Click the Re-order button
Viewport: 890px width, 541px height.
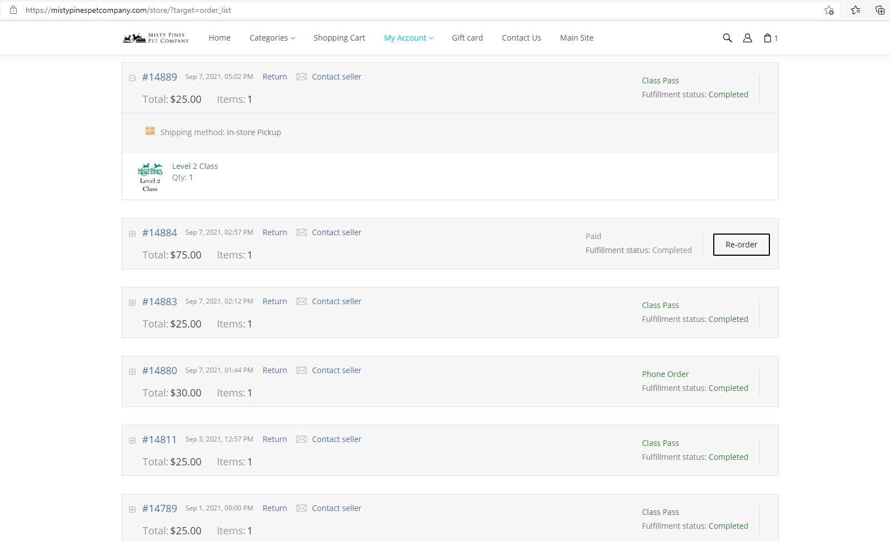click(x=741, y=245)
